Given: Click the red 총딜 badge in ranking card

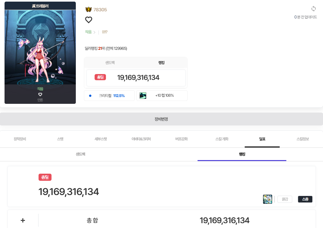Looking at the screenshot, I should pos(100,77).
